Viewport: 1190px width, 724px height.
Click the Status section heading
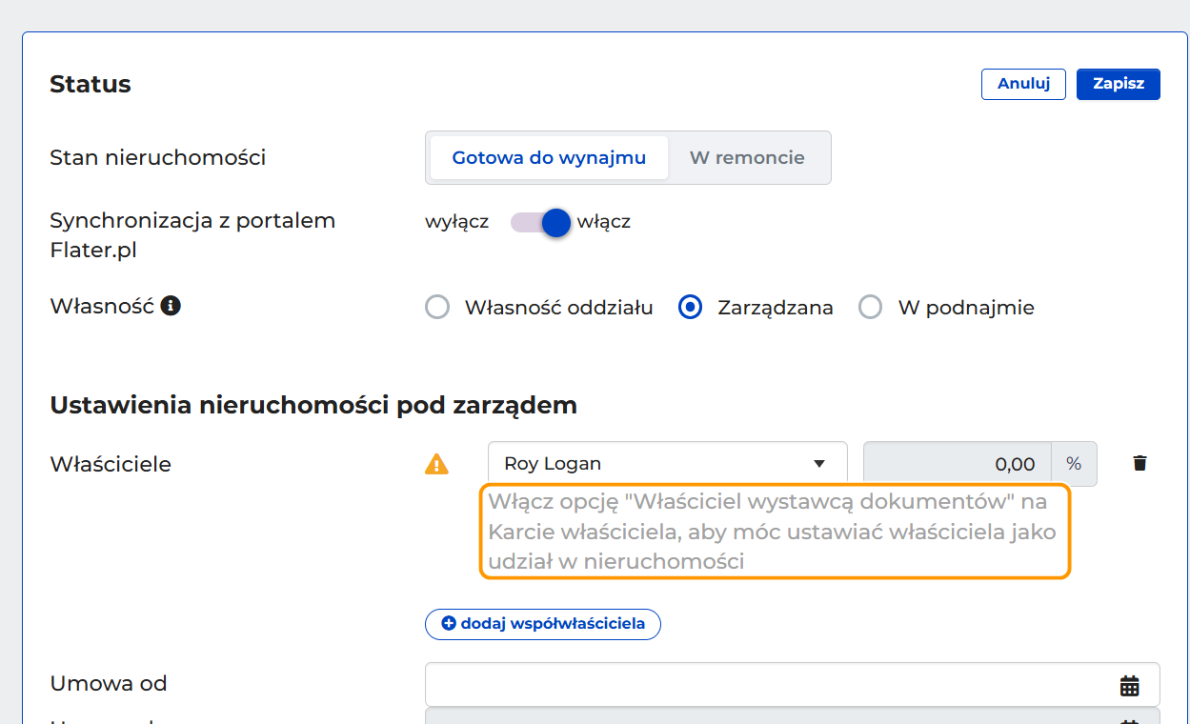tap(91, 84)
